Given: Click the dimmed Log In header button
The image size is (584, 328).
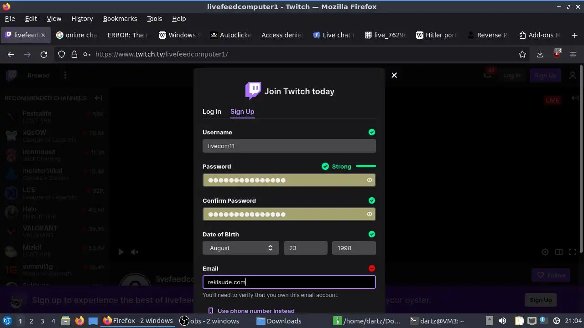Looking at the screenshot, I should (512, 75).
